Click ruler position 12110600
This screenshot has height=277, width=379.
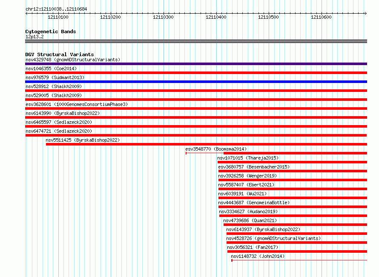(x=321, y=17)
